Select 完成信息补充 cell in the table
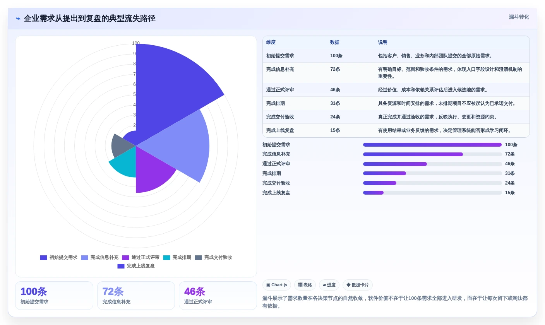The image size is (545, 325). [x=280, y=70]
